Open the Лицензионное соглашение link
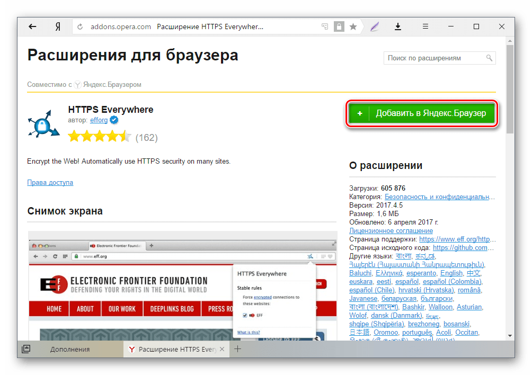532x375 pixels. 391,230
